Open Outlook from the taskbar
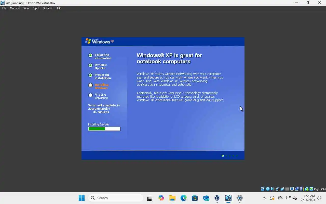The height and width of the screenshot is (204, 326). (206, 198)
